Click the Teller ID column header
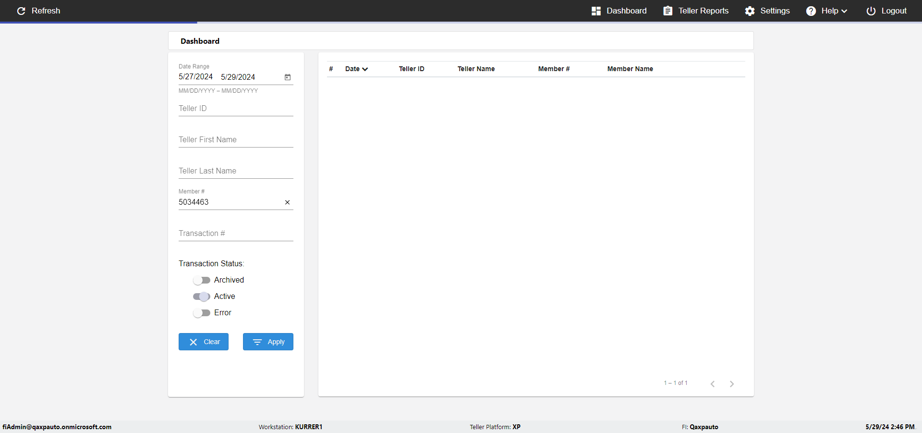The image size is (922, 433). coord(412,69)
